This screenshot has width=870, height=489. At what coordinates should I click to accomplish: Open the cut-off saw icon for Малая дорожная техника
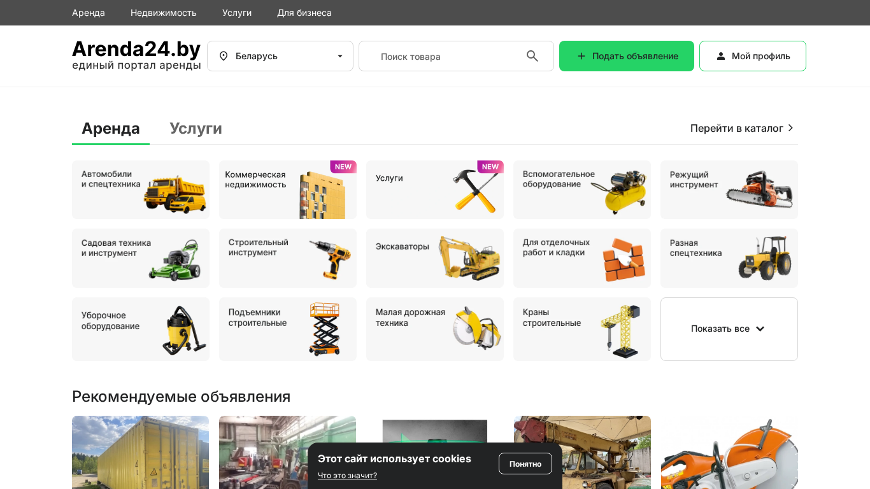click(477, 328)
